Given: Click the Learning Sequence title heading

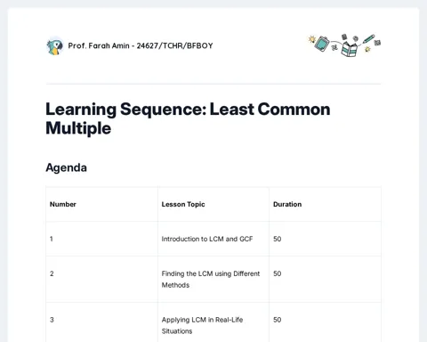Looking at the screenshot, I should point(188,118).
